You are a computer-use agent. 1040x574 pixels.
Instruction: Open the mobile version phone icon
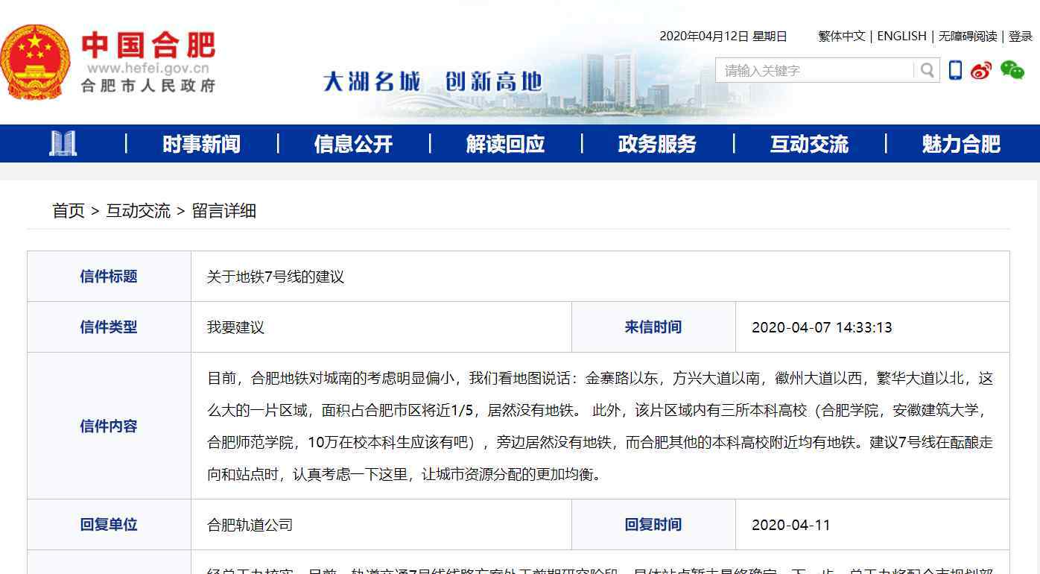(956, 70)
